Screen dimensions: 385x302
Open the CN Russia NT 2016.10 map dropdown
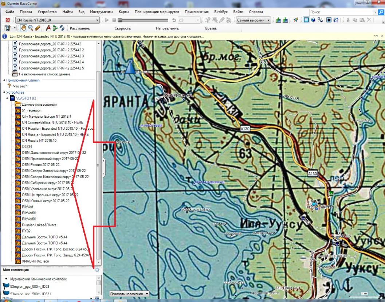58,20
